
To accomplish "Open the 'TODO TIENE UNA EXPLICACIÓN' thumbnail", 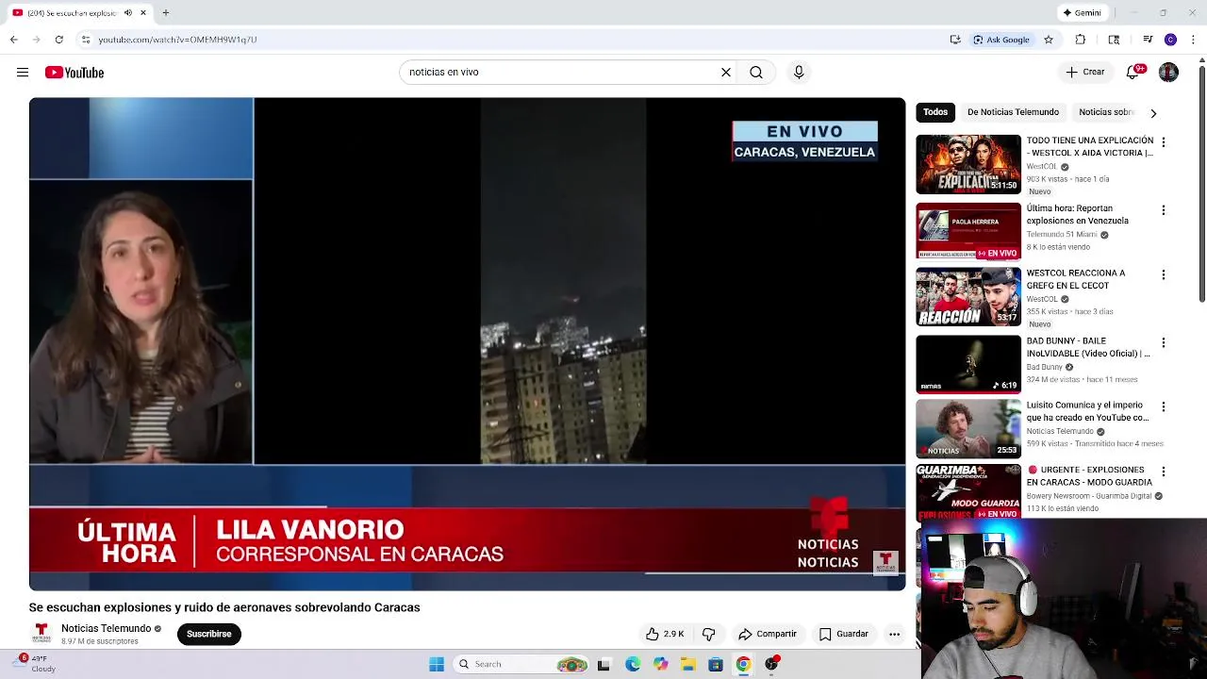I will [x=968, y=164].
